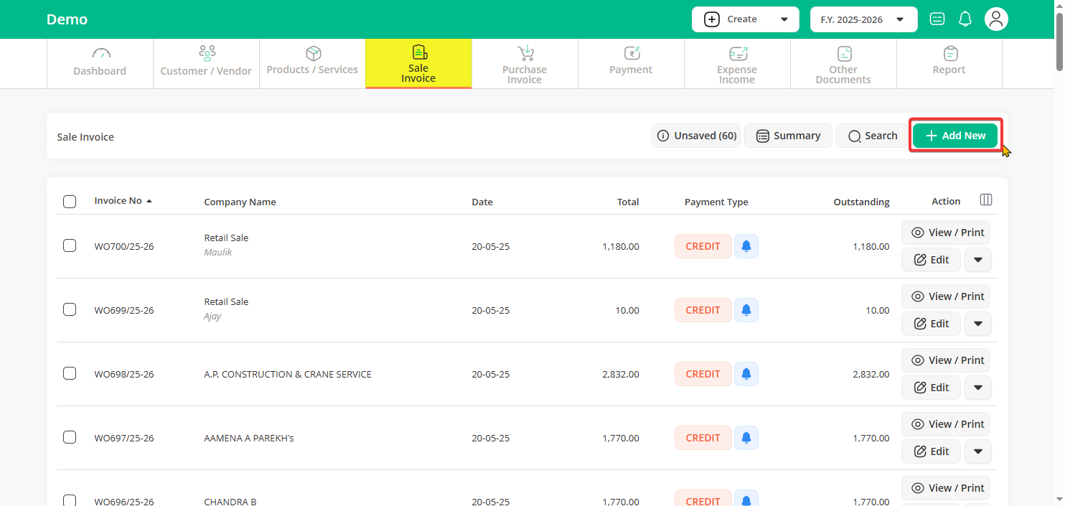Click the notification bell in header
Image resolution: width=1065 pixels, height=506 pixels.
point(965,19)
